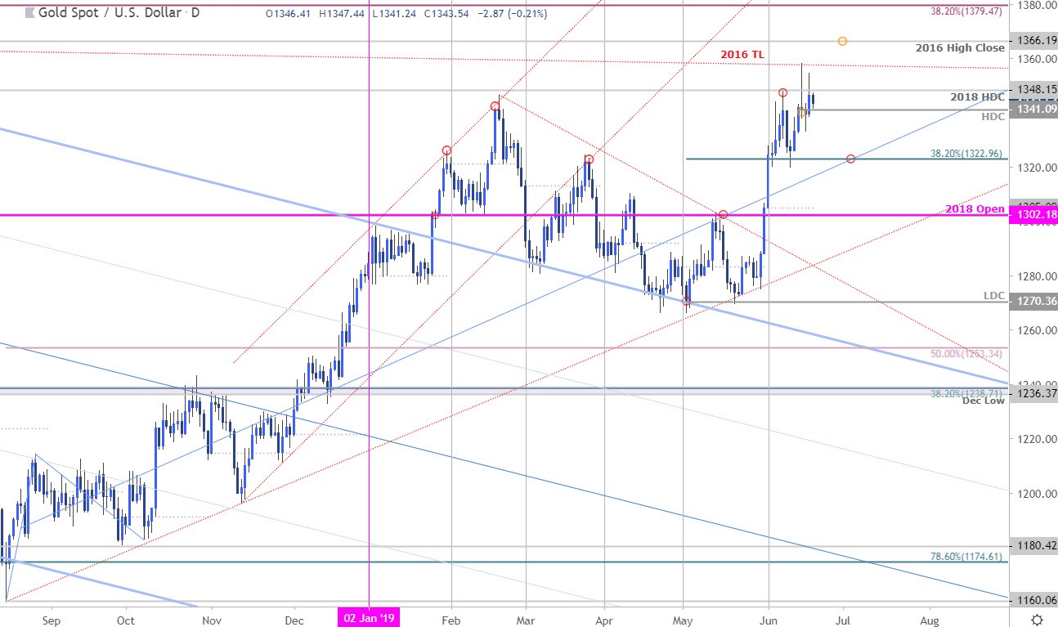The image size is (1058, 627).
Task: Click the 1366.19 price axis tag
Action: (1033, 39)
